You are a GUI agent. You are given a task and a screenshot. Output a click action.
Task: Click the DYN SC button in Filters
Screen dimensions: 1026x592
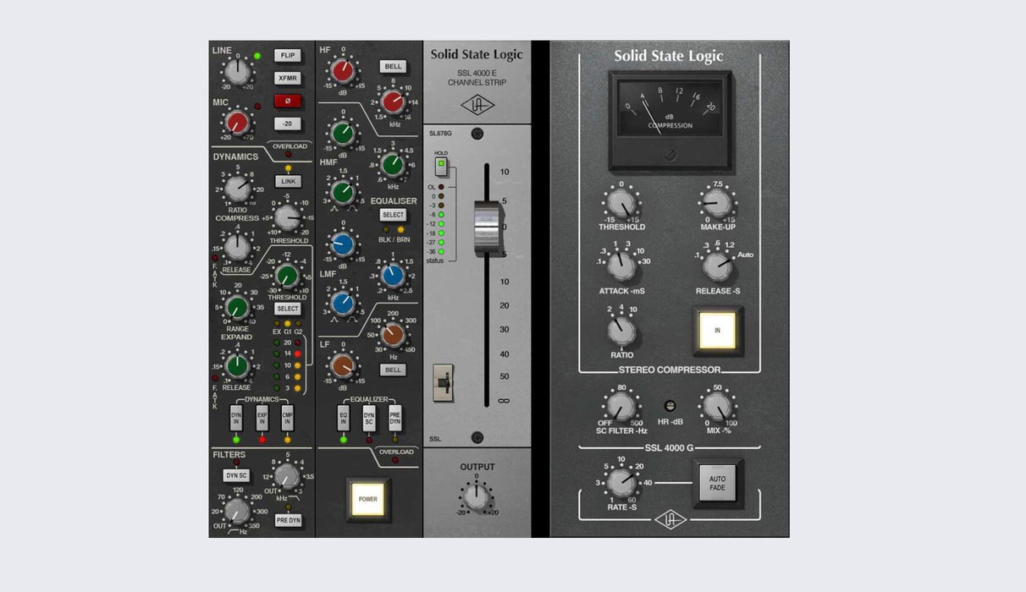click(x=236, y=476)
